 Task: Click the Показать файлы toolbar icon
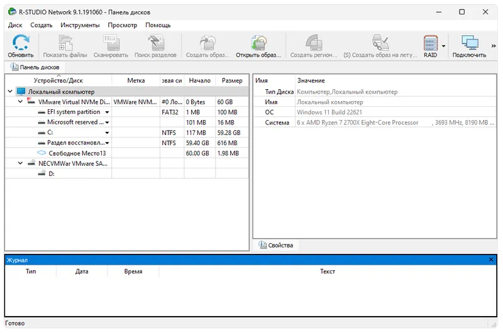65,43
